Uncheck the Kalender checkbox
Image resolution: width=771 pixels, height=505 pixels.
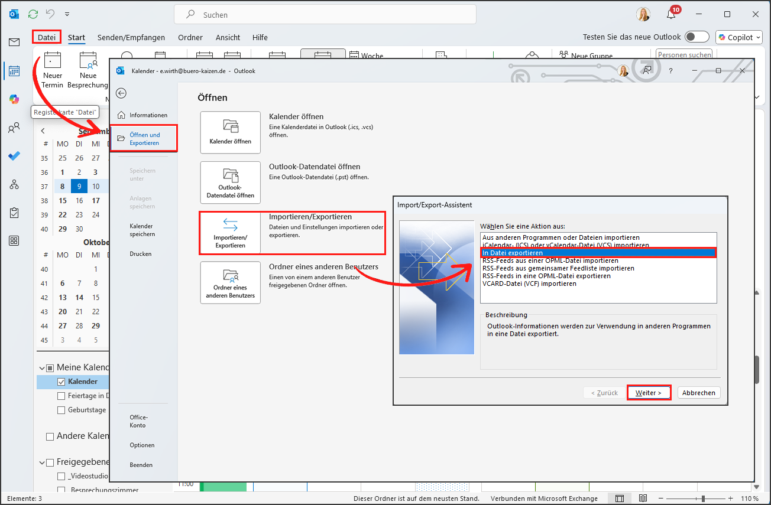[61, 382]
